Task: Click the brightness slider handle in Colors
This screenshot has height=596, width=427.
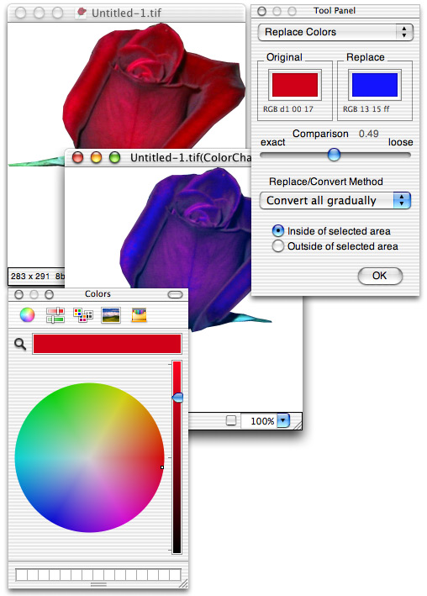Action: click(177, 398)
